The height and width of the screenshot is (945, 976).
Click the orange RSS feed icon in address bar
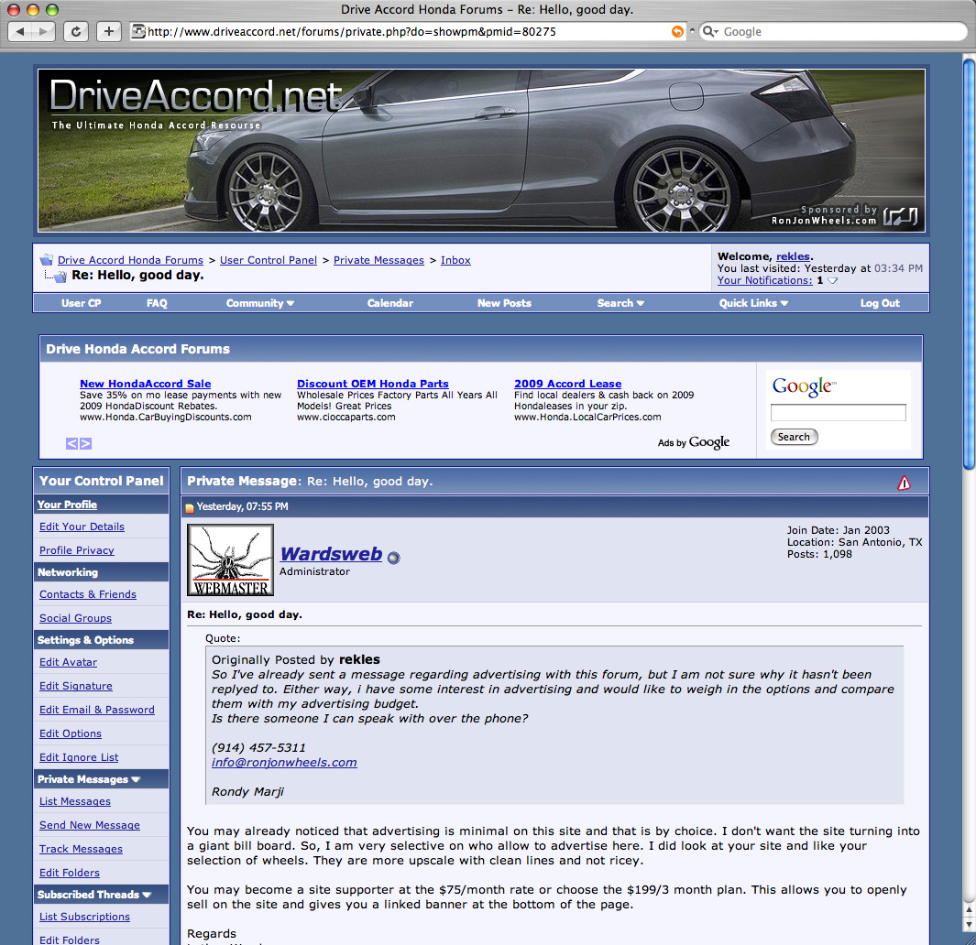pyautogui.click(x=677, y=32)
